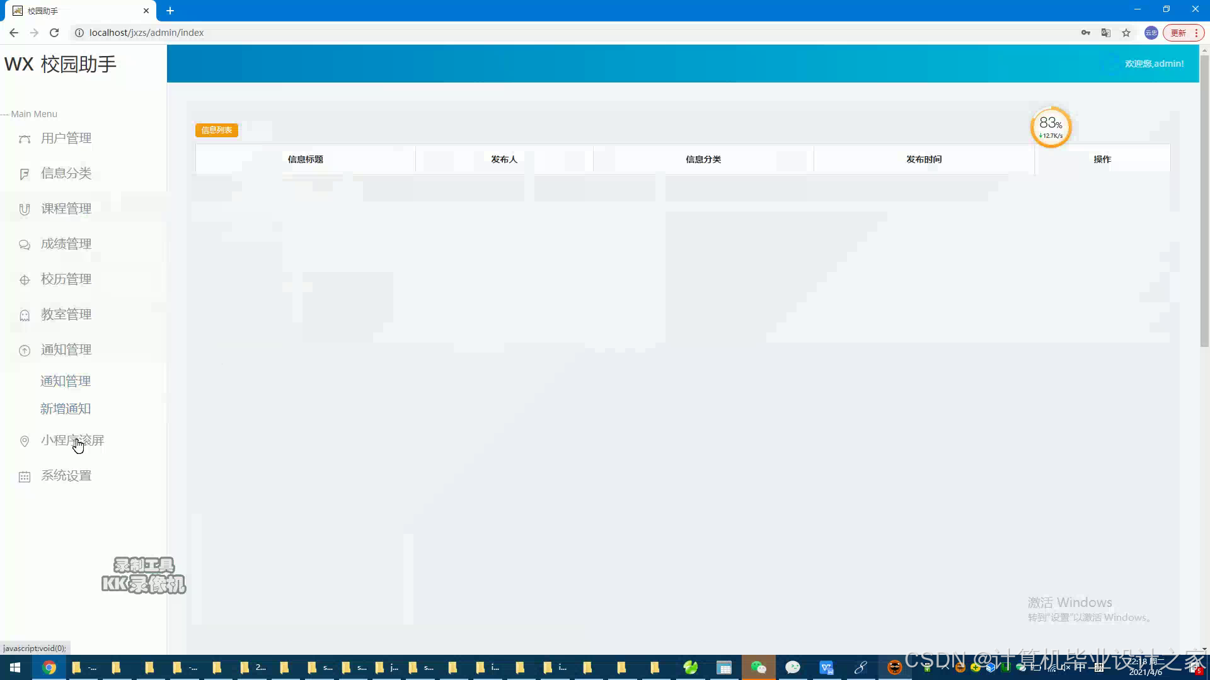Screen dimensions: 1210x680
Task: Click the 通知管理 circle-arrow icon
Action: pyautogui.click(x=25, y=351)
